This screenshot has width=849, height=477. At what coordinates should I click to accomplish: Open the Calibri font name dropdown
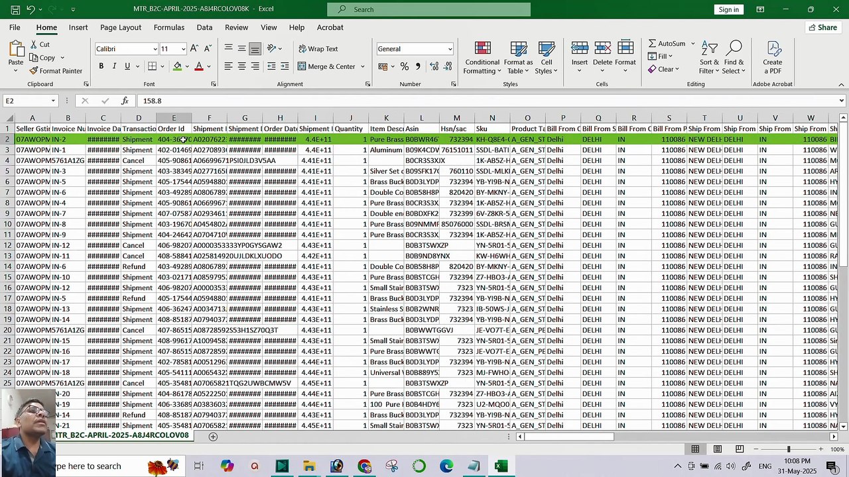click(155, 49)
